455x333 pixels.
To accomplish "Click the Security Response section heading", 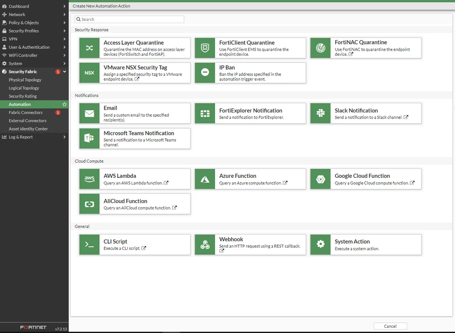I will coord(91,29).
